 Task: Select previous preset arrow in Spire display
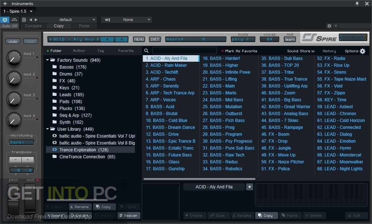(107, 40)
